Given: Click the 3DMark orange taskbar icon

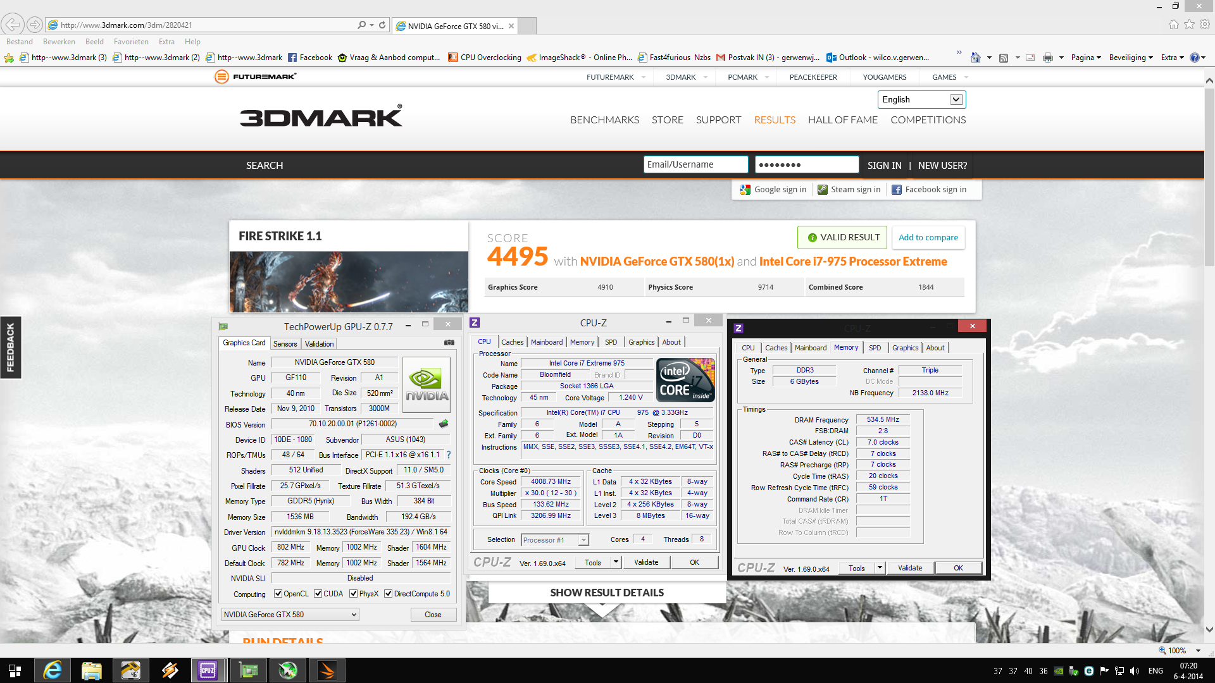Looking at the screenshot, I should (327, 670).
